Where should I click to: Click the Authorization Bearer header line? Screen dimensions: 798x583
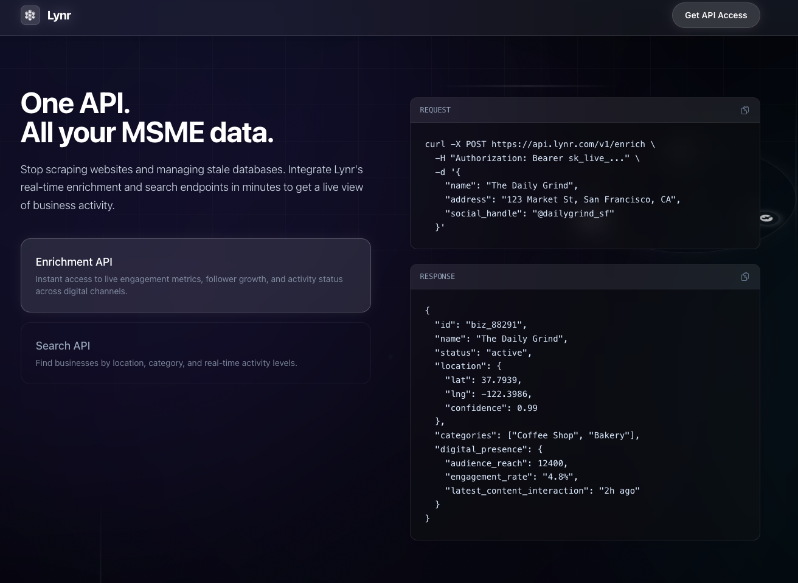537,158
